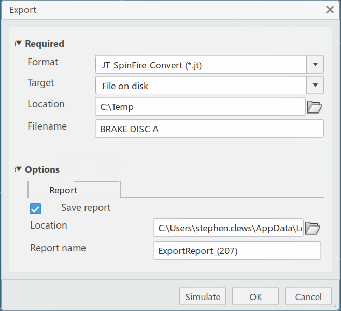Image resolution: width=341 pixels, height=311 pixels.
Task: Click the Target label text
Action: pyautogui.click(x=40, y=83)
